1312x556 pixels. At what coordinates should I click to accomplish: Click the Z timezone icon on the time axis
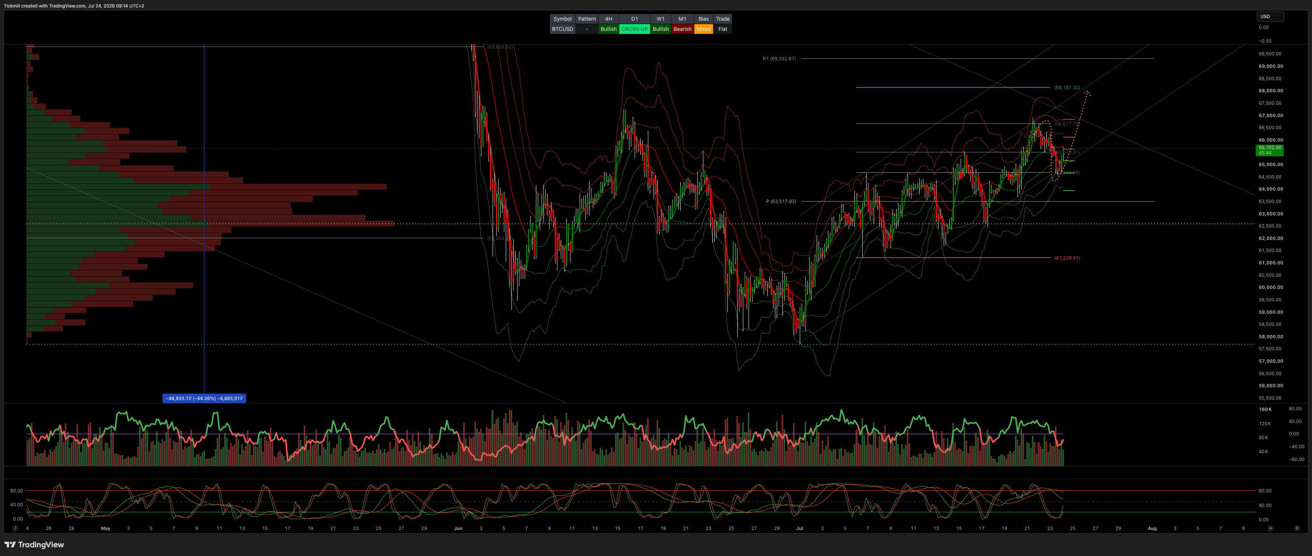(x=15, y=529)
